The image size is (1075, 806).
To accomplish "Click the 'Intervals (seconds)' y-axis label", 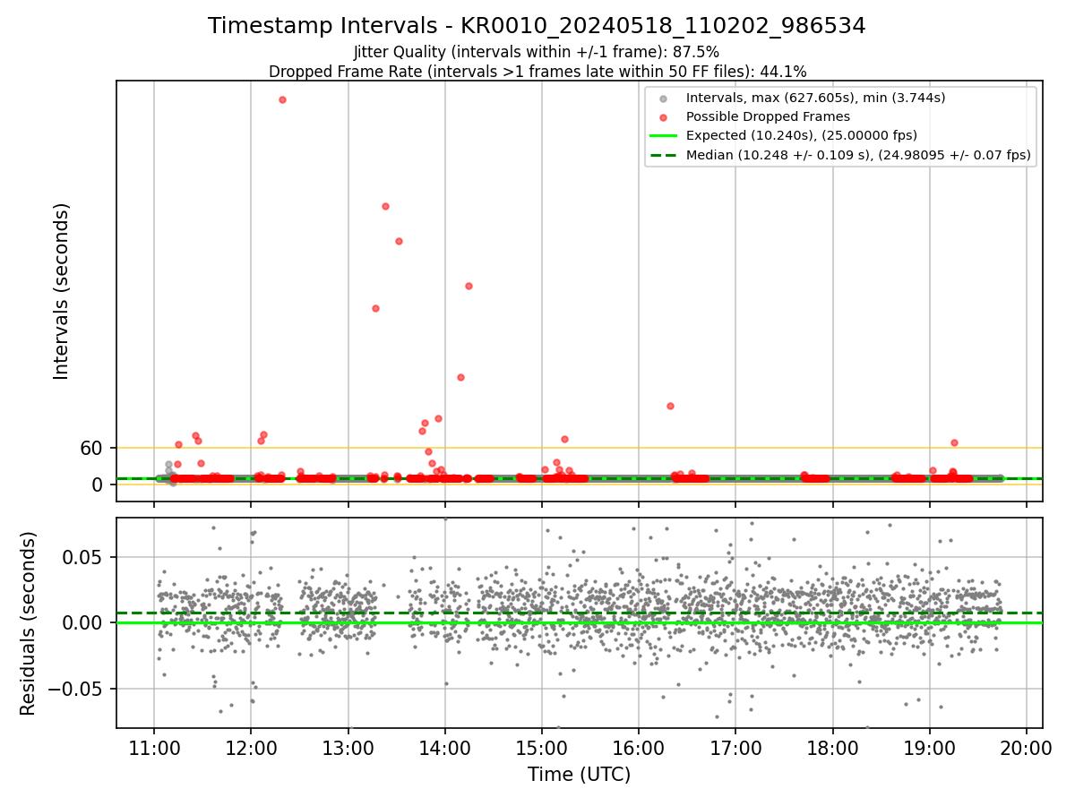I will [61, 291].
